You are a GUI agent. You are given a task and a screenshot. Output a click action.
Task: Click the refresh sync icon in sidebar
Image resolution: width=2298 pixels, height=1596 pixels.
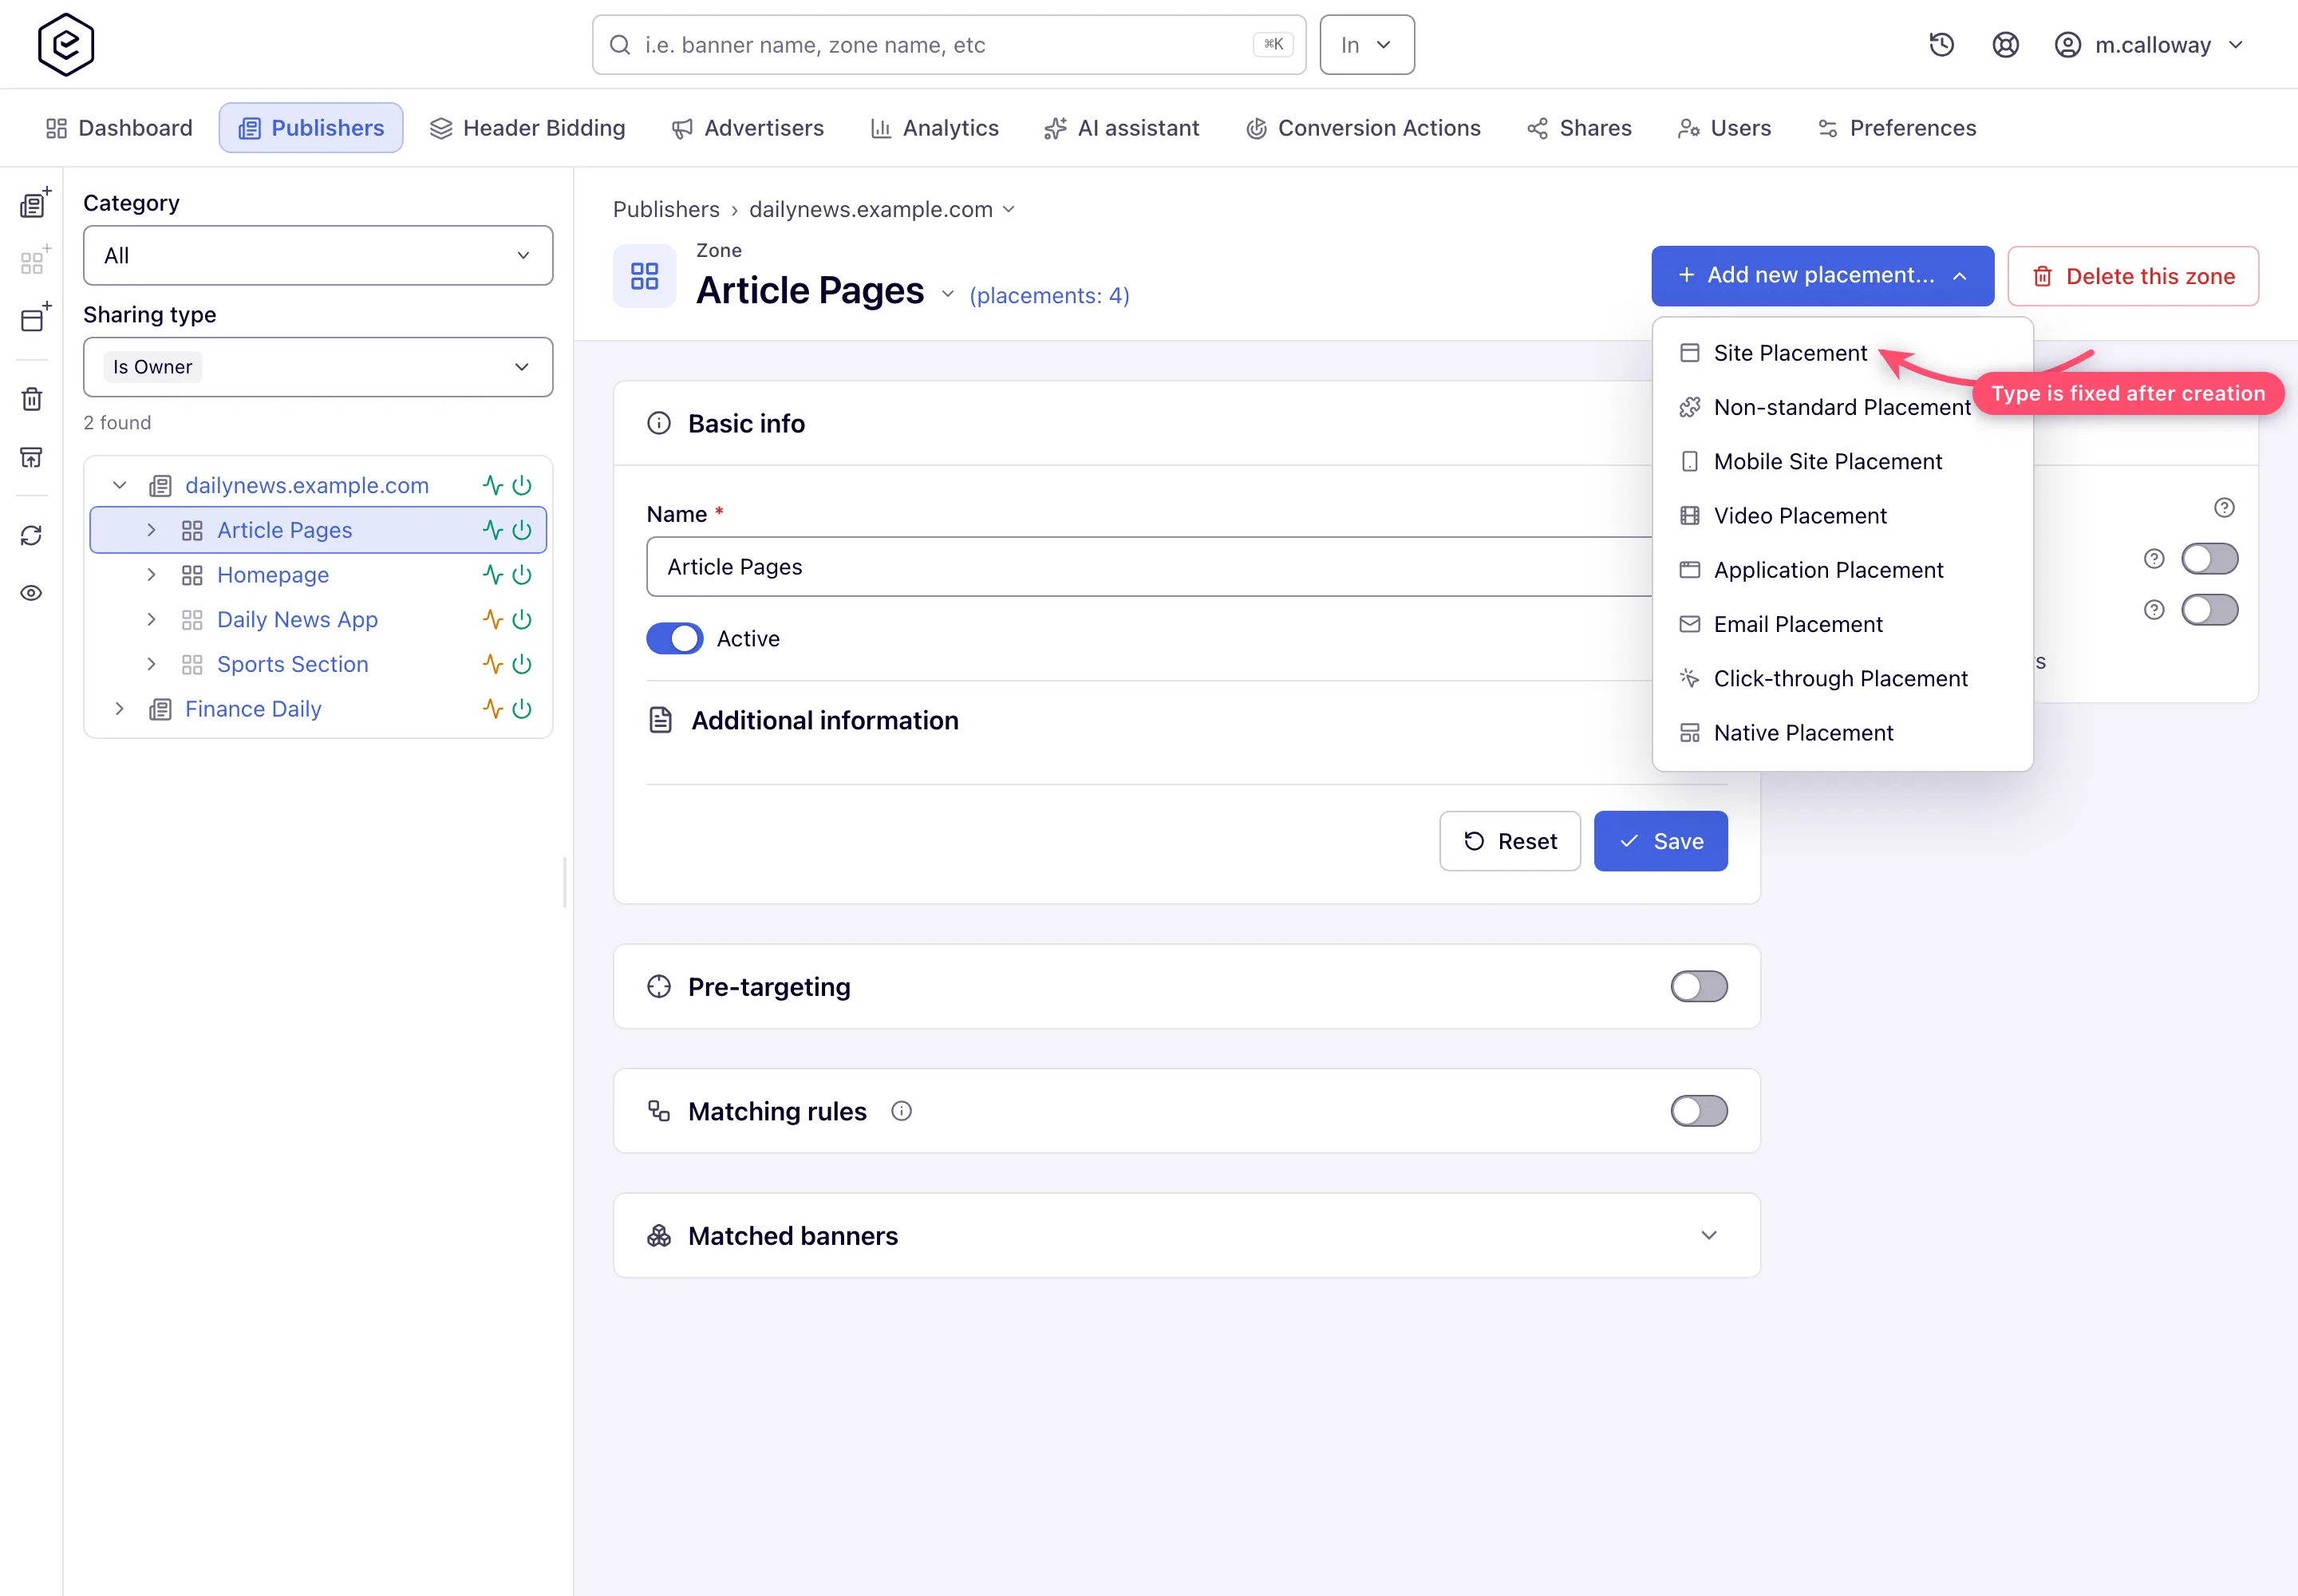point(32,536)
